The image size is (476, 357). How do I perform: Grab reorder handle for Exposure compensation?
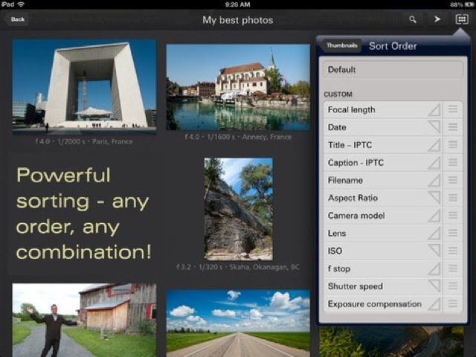click(x=453, y=303)
